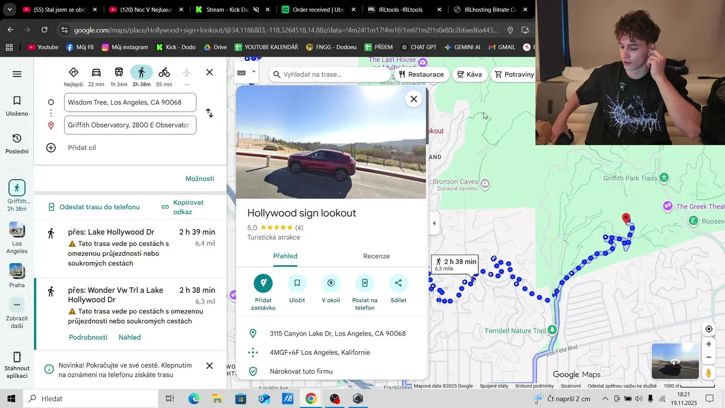The height and width of the screenshot is (408, 725).
Task: Filter map by Káva chip
Action: tap(470, 74)
